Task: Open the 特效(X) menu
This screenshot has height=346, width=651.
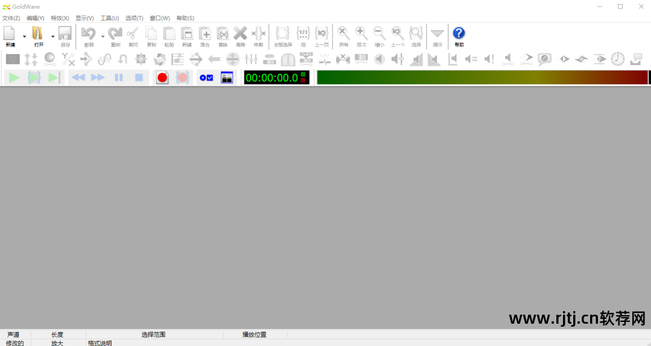Action: click(60, 18)
